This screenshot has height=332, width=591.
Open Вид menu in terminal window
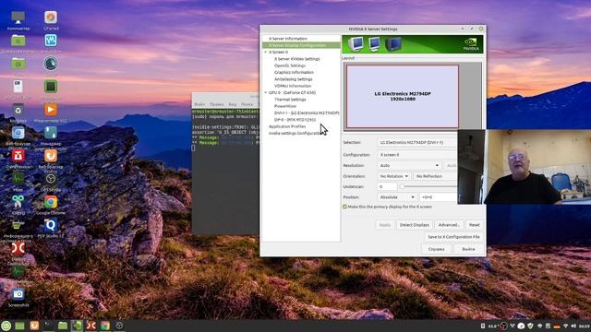click(x=233, y=104)
